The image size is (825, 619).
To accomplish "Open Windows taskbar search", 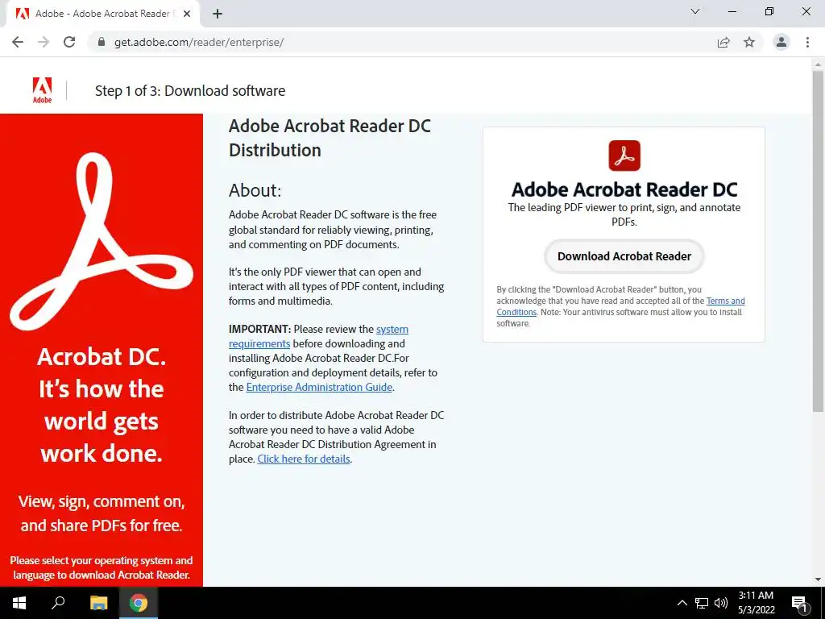I will tap(58, 603).
